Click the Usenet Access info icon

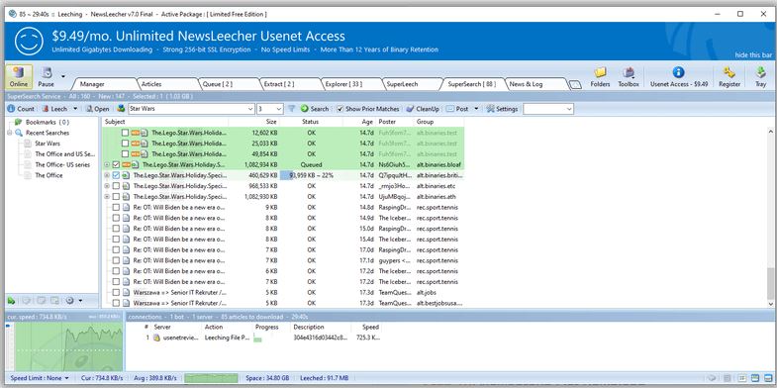678,73
